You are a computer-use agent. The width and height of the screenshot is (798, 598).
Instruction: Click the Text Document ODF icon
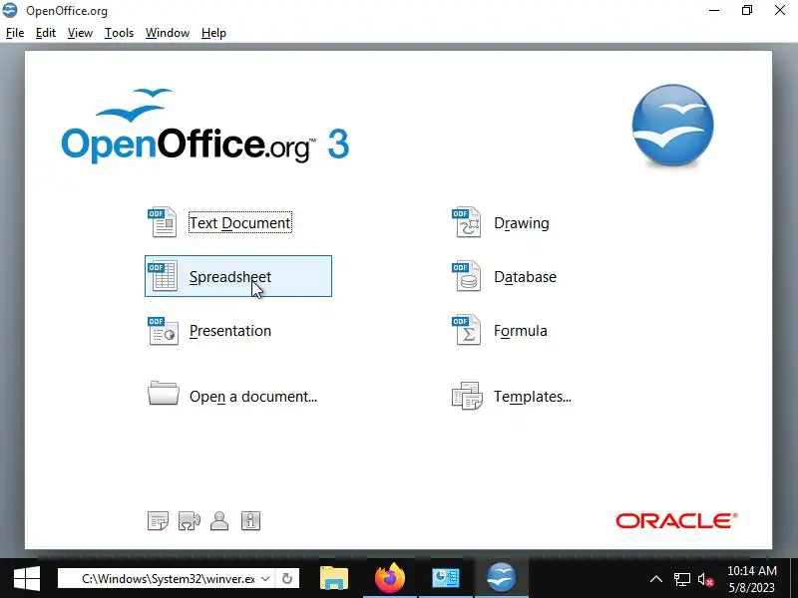click(163, 222)
